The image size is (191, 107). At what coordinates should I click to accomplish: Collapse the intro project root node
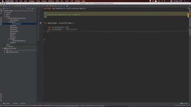click(x=3, y=11)
